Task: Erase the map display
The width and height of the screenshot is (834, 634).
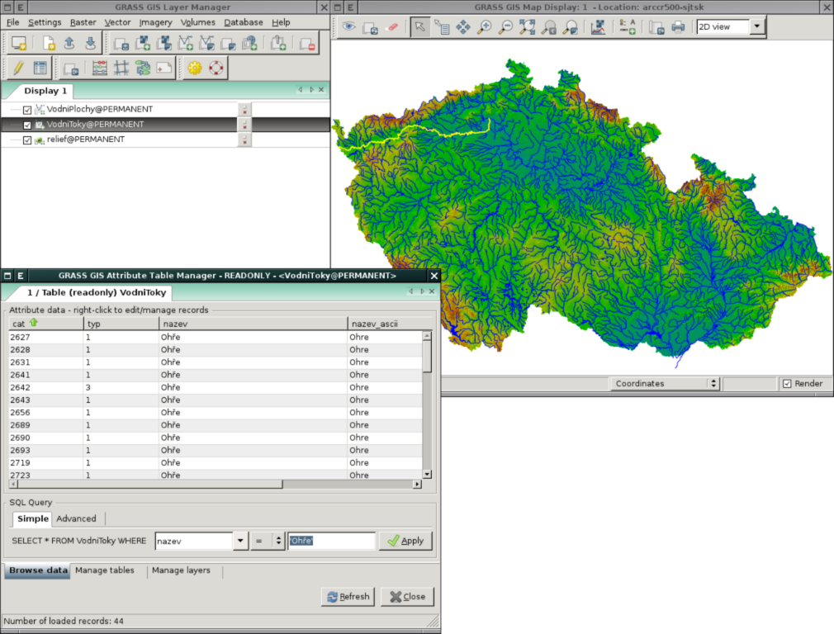Action: pyautogui.click(x=392, y=26)
